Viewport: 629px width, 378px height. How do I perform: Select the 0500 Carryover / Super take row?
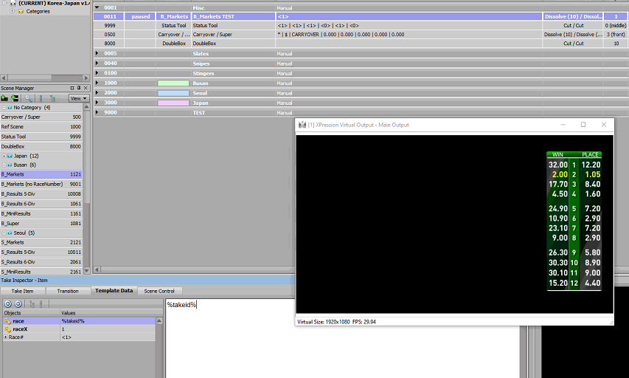click(x=361, y=35)
